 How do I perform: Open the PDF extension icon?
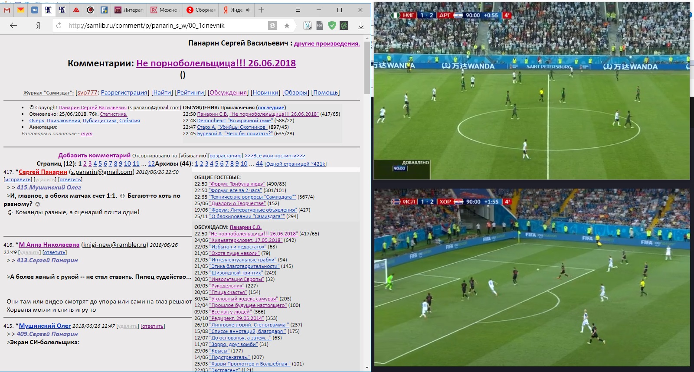[x=320, y=26]
